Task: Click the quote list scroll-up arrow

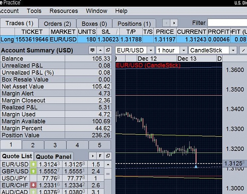Action: 108,164
